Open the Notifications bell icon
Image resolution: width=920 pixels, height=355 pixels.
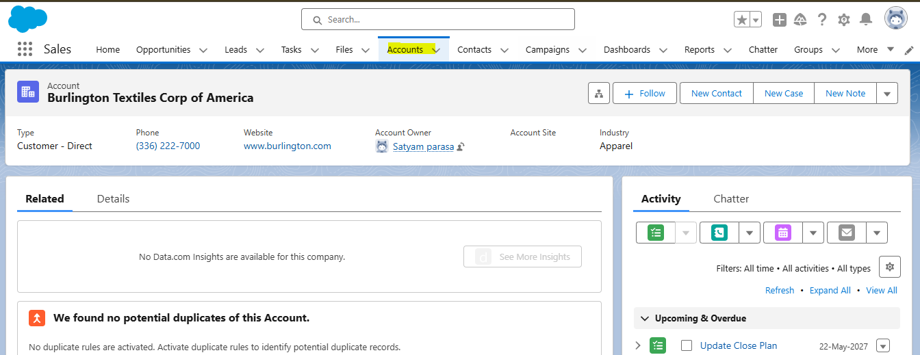point(866,19)
